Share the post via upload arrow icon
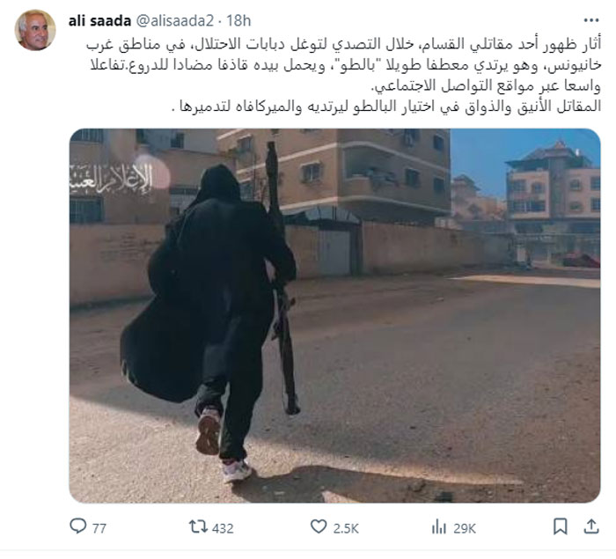Screen dimensions: 616x559 pos(590,526)
